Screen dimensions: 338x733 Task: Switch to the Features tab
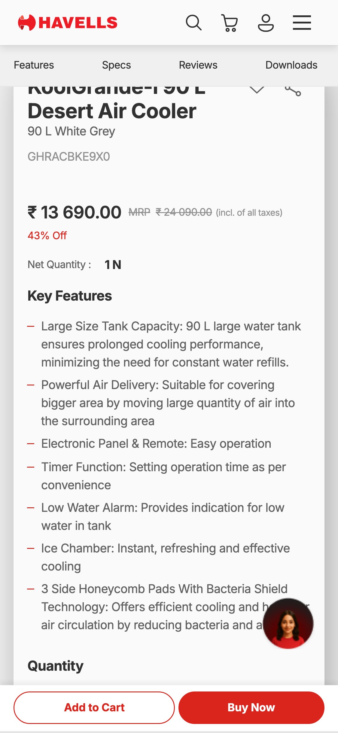(34, 65)
